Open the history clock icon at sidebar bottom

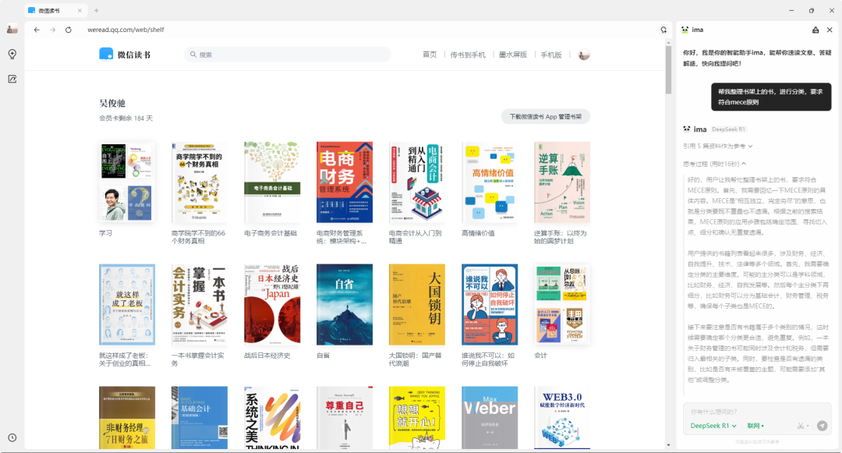click(12, 437)
